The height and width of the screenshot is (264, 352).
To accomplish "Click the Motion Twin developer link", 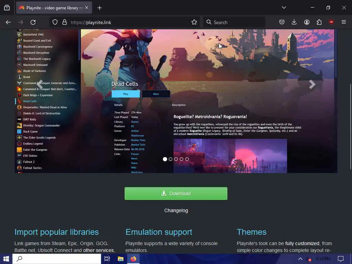I will (138, 140).
